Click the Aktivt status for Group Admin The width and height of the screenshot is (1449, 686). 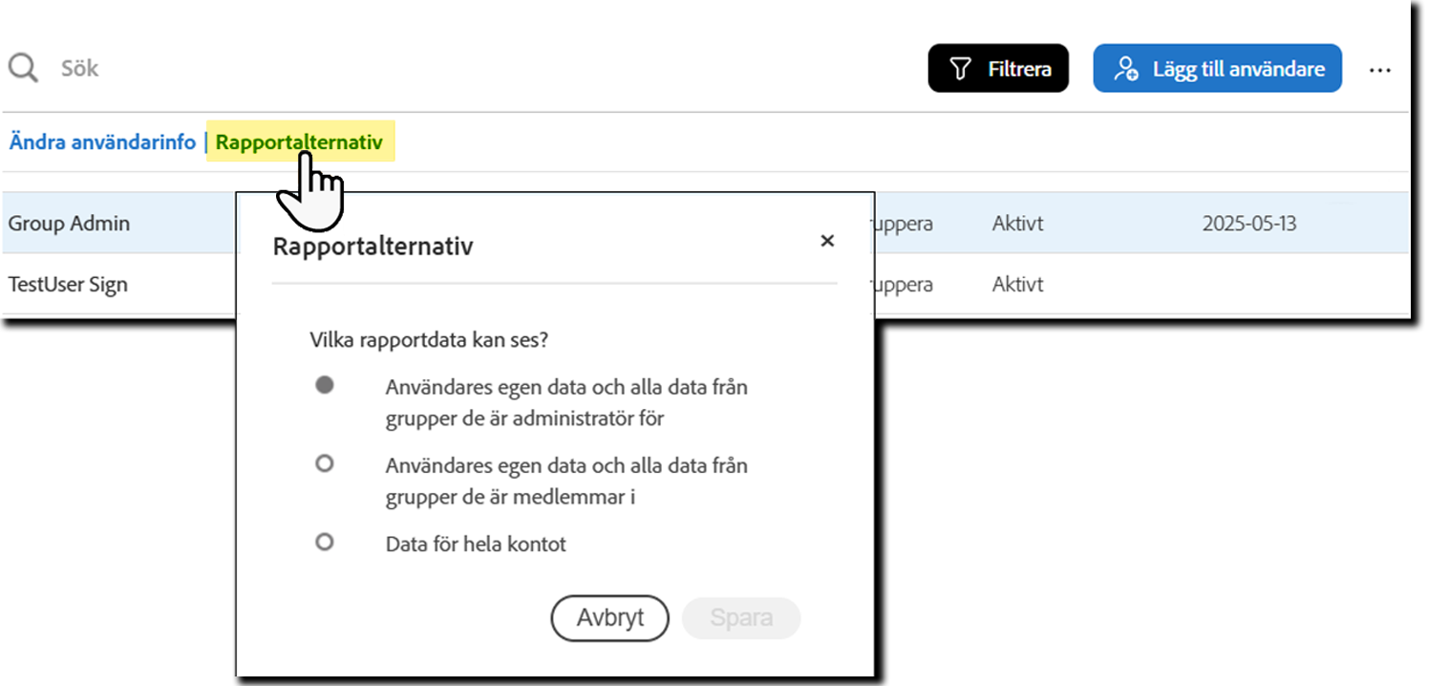pyautogui.click(x=1016, y=223)
